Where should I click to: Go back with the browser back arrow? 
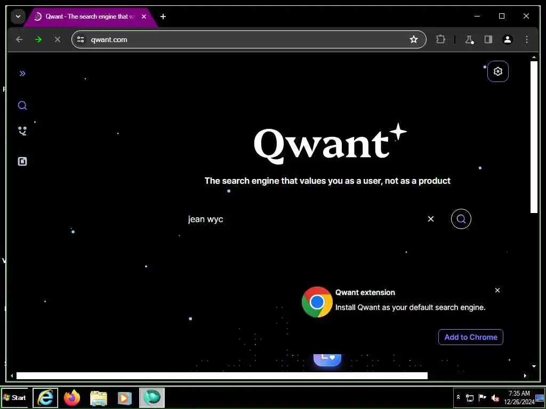[20, 39]
